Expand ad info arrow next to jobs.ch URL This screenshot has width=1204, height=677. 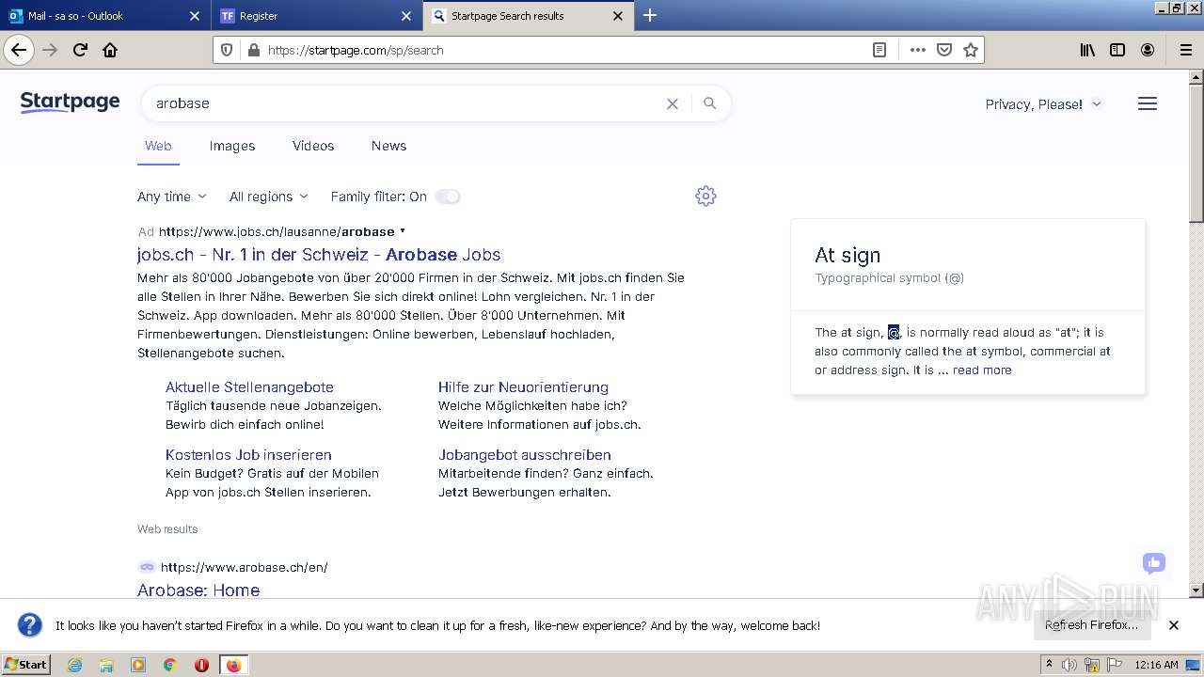403,230
